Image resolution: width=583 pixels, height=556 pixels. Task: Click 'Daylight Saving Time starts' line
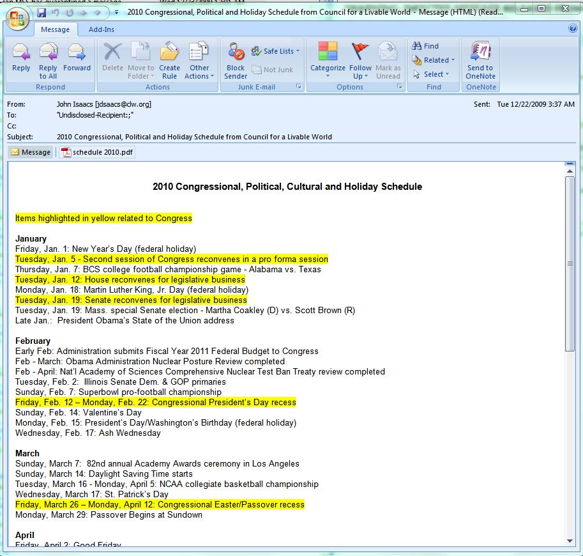103,474
